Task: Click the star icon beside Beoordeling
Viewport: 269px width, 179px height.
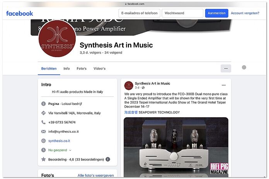Action: pos(44,159)
